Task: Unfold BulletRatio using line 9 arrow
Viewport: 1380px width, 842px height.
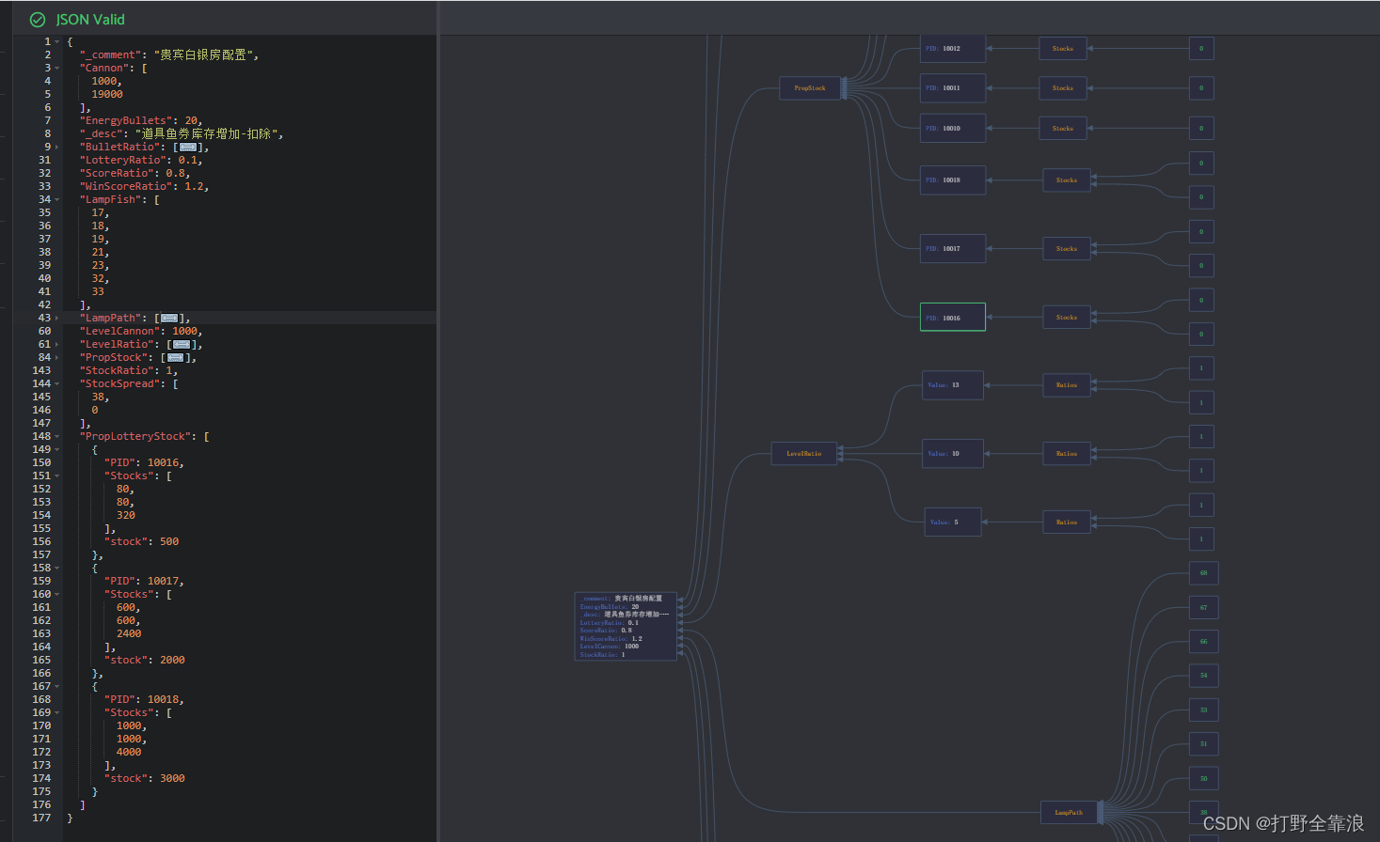Action: tap(56, 148)
